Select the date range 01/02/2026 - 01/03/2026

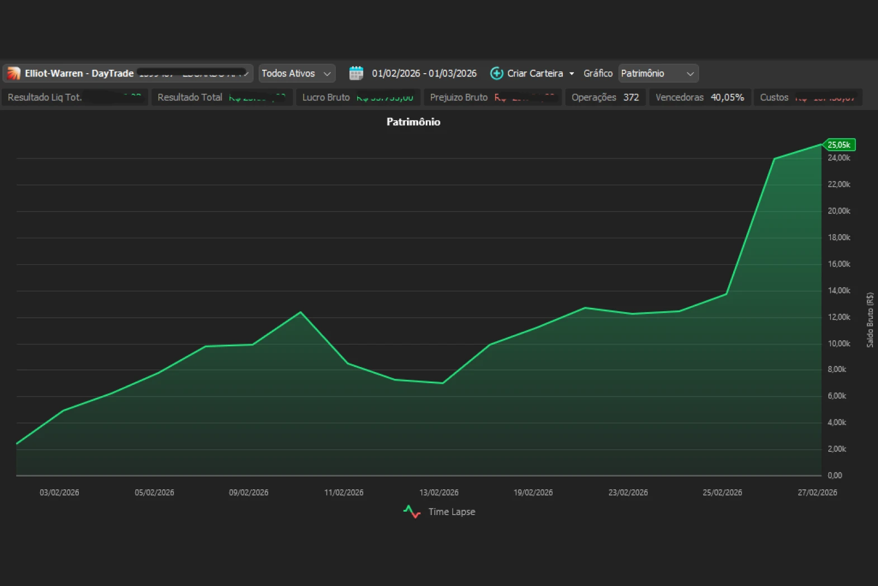point(424,73)
